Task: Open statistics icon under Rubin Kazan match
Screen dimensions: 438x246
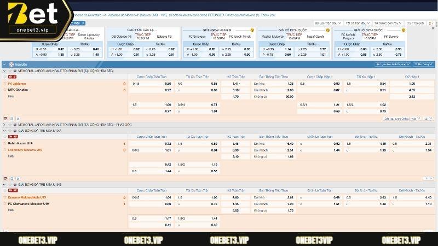Action: coord(18,179)
